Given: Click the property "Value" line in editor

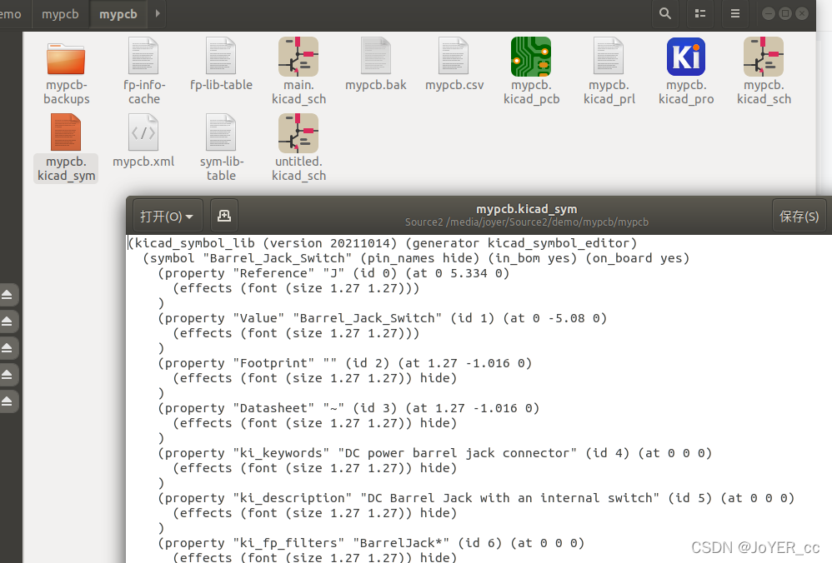Looking at the screenshot, I should pos(382,318).
